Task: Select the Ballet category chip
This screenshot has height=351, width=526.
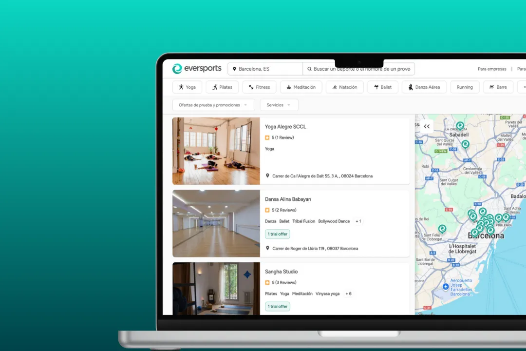Action: click(x=383, y=87)
